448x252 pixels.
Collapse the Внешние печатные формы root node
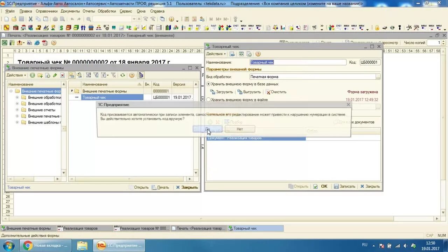click(x=11, y=91)
